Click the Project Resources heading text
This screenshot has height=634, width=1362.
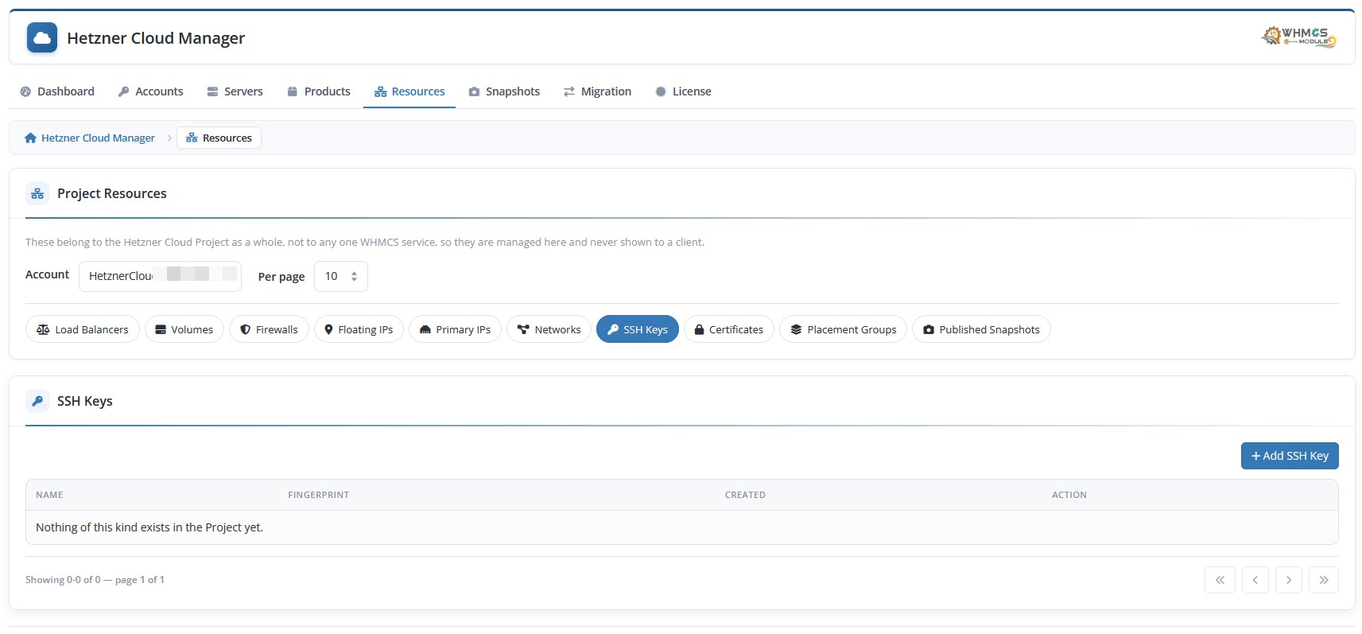point(112,193)
